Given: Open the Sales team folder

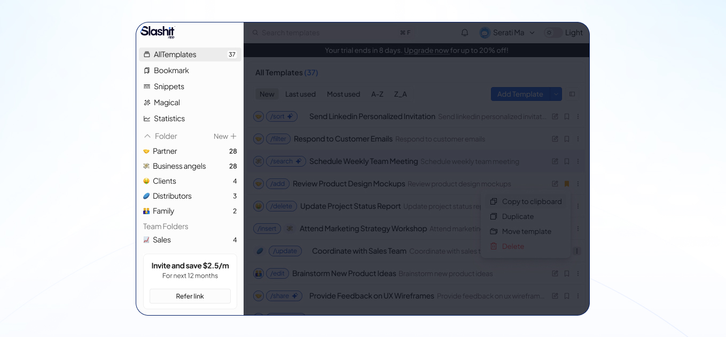Looking at the screenshot, I should 190,240.
